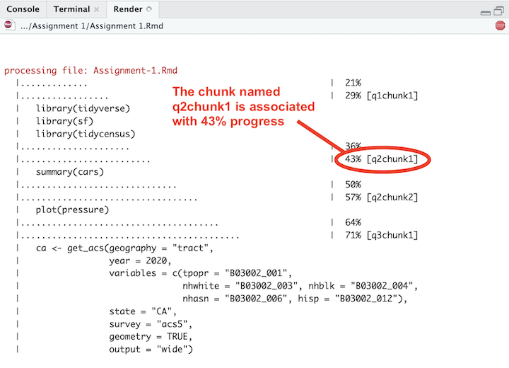Click the Rmd file icon beside the path
509x368 pixels.
[9, 25]
